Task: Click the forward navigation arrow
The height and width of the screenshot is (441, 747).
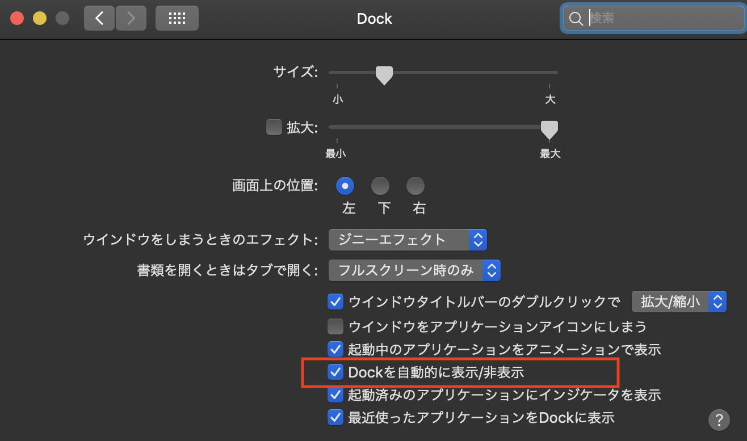Action: point(131,18)
